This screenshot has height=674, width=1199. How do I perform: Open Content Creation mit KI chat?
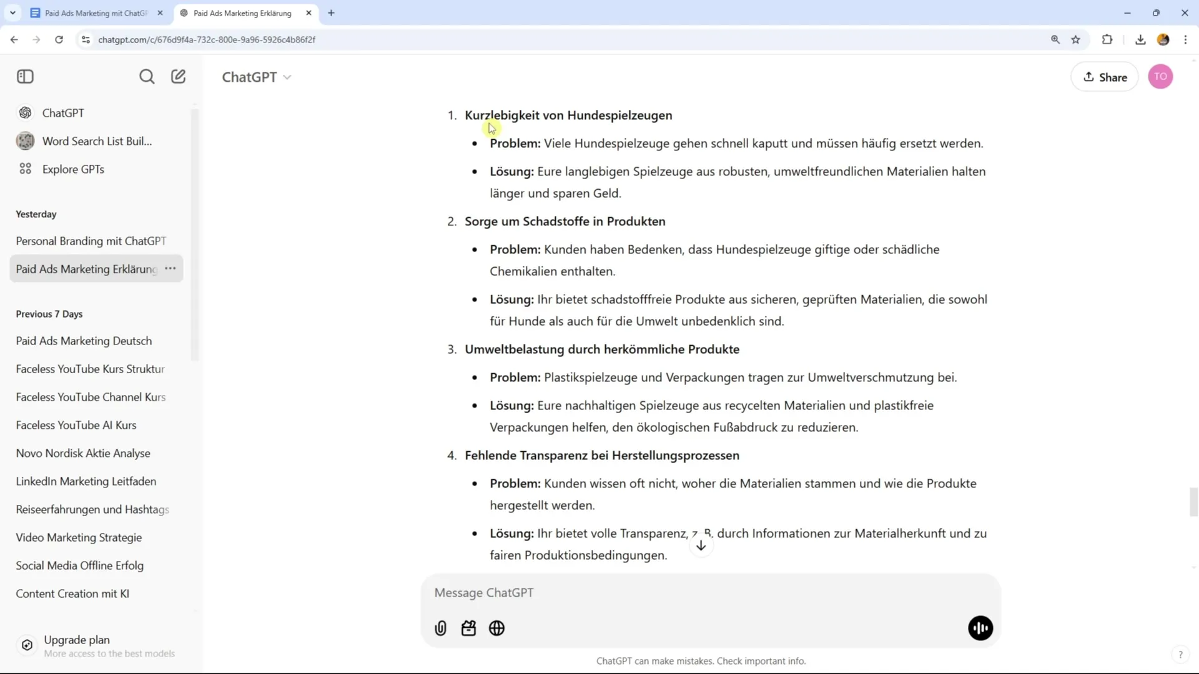point(97,593)
